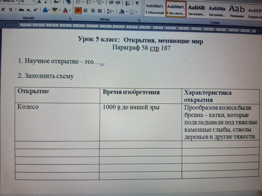This screenshot has width=262, height=196.
Task: Toggle italic formatting
Action: point(3,9)
